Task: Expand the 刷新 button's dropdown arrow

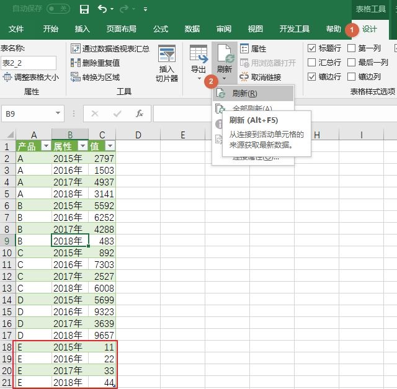Action: pos(224,79)
